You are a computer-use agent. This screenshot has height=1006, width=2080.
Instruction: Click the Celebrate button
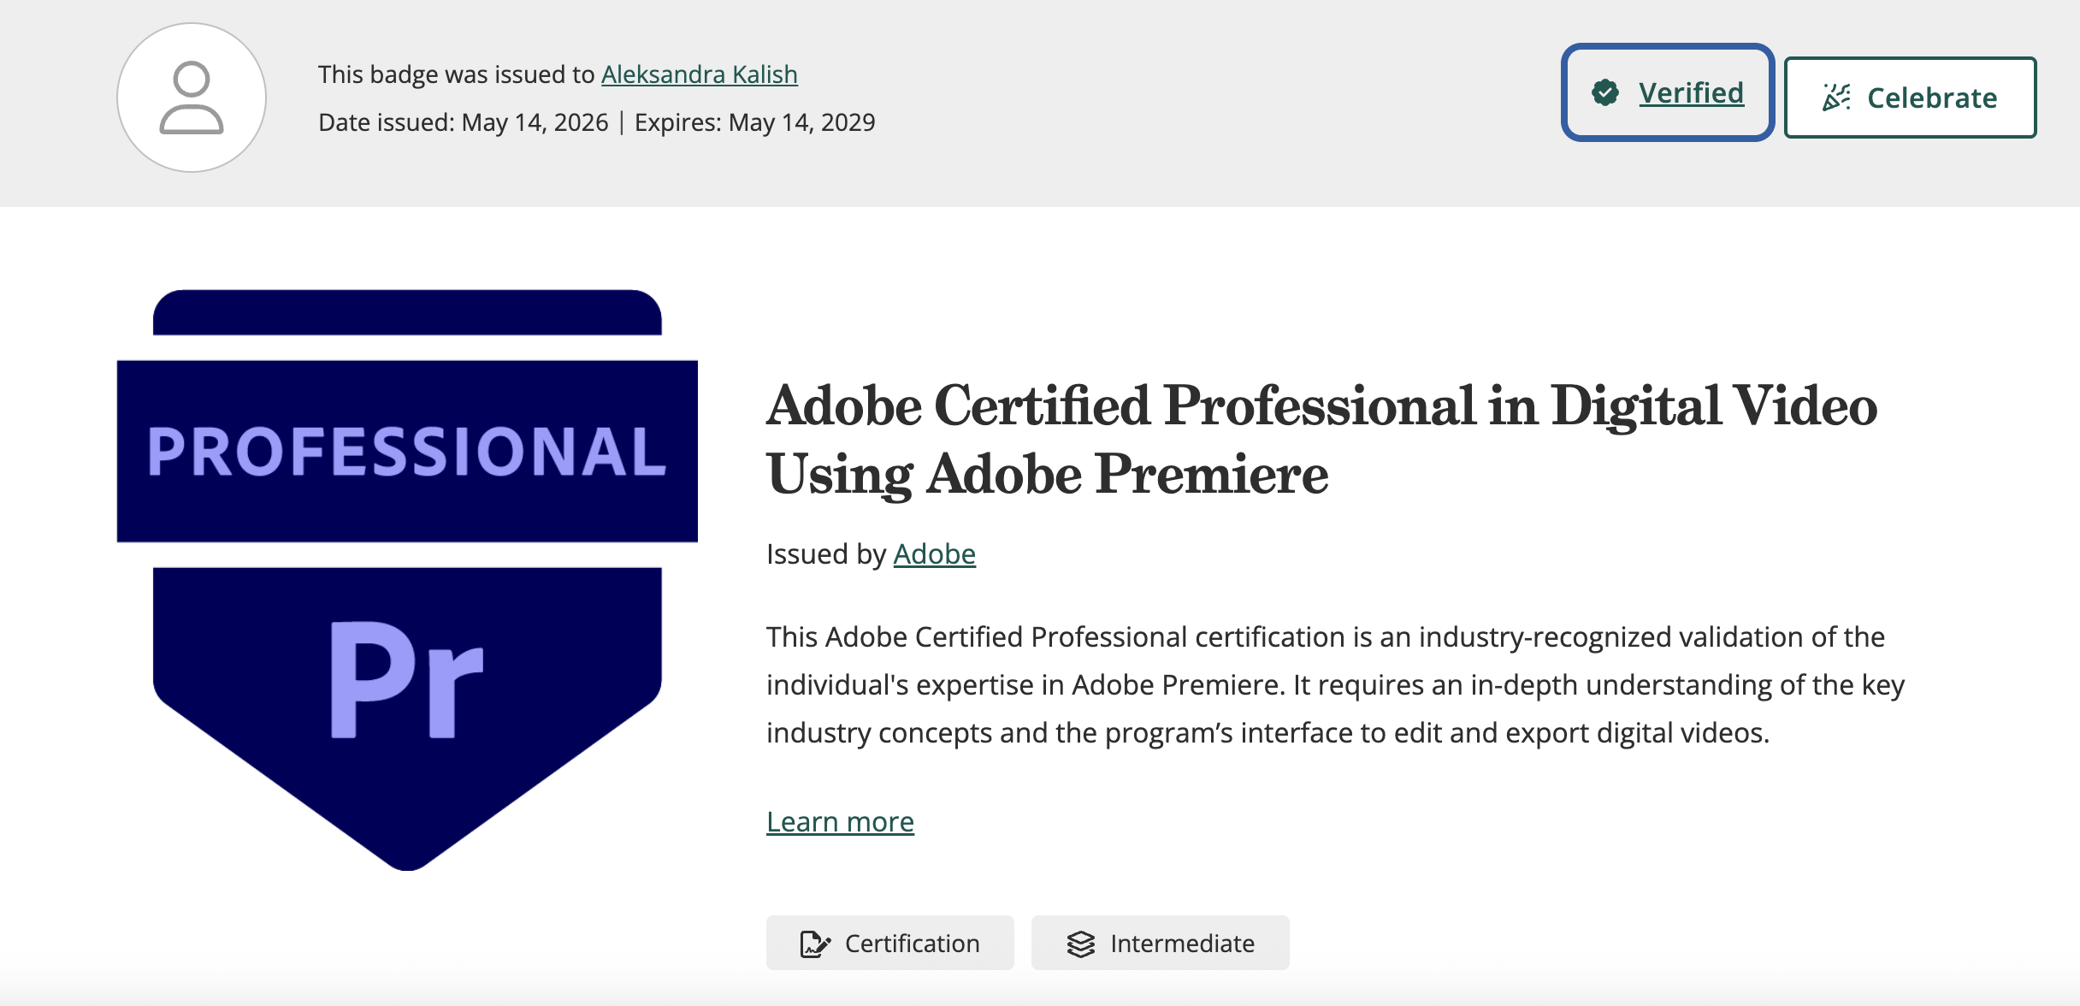(x=1910, y=98)
